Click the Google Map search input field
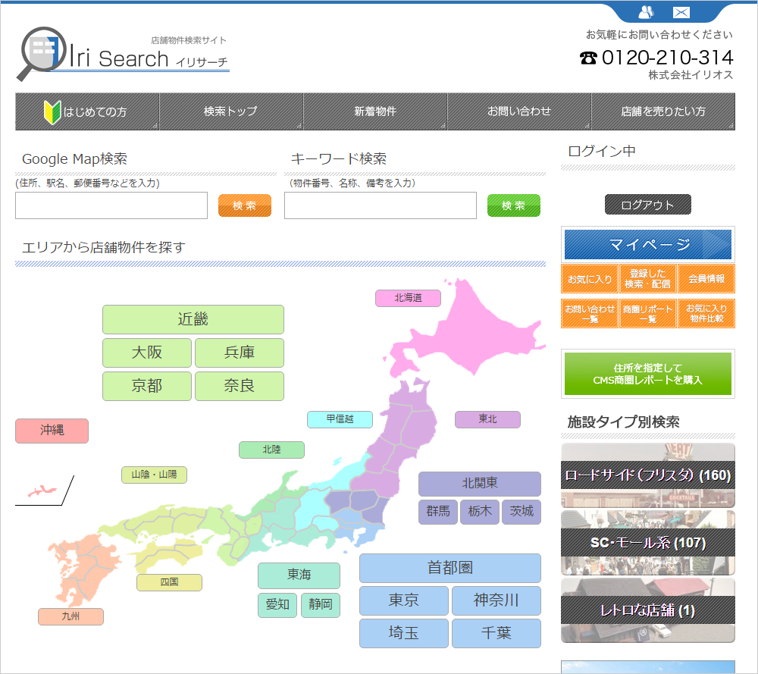The image size is (758, 674). point(111,205)
